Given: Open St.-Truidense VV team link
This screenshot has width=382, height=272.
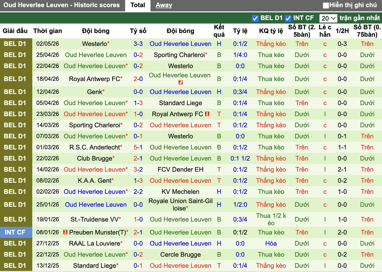Looking at the screenshot, I should click(95, 219).
